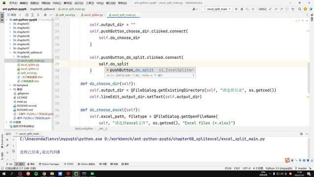The image size is (314, 177).
Task: Click the orange updates icon in toolbar
Action: pyautogui.click(x=305, y=9)
